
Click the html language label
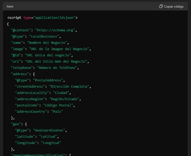(10, 6)
